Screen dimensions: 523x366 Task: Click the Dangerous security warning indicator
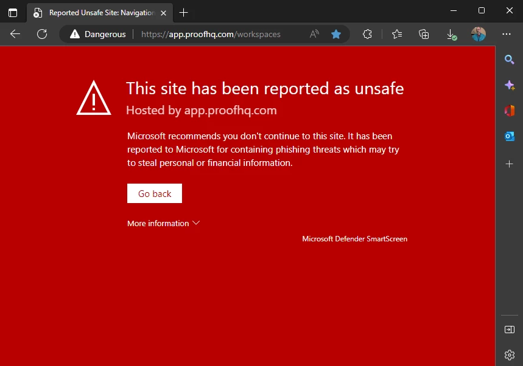(98, 34)
